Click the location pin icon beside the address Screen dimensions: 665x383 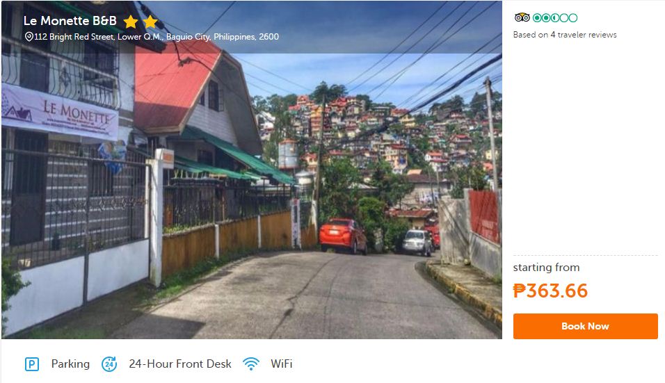tap(29, 37)
